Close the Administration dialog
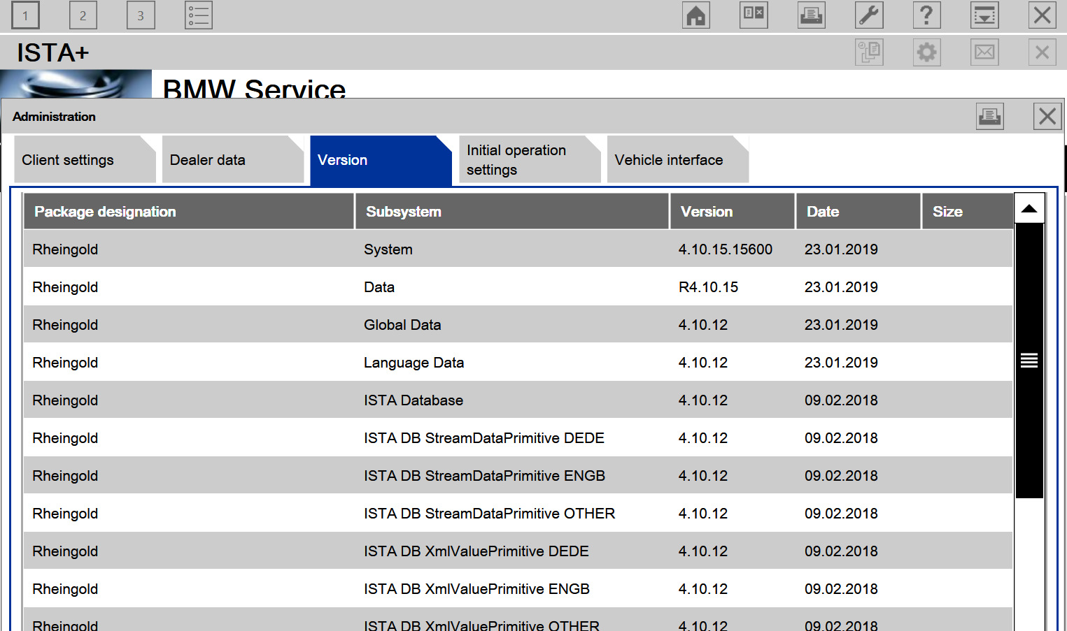Viewport: 1067px width, 631px height. pos(1047,116)
